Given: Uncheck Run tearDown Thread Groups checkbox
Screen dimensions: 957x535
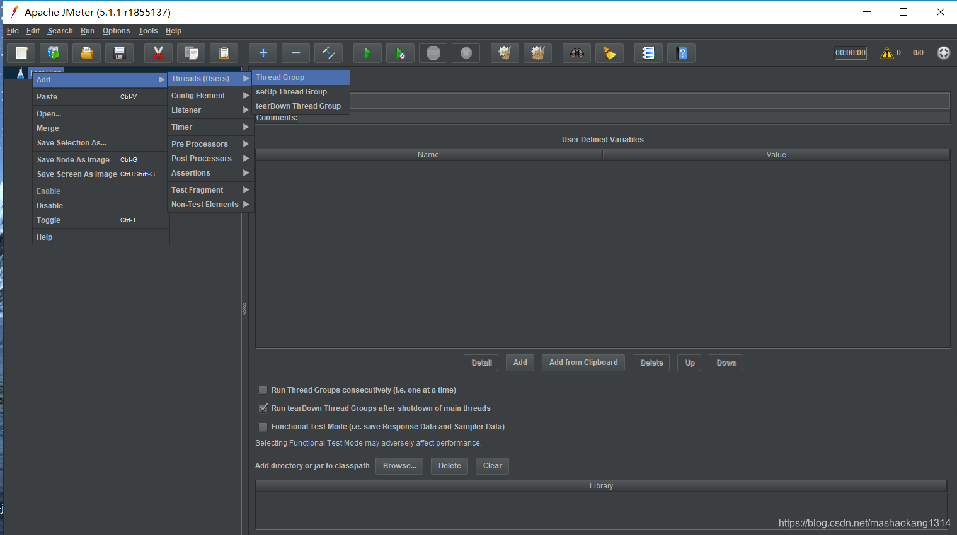Looking at the screenshot, I should tap(263, 408).
